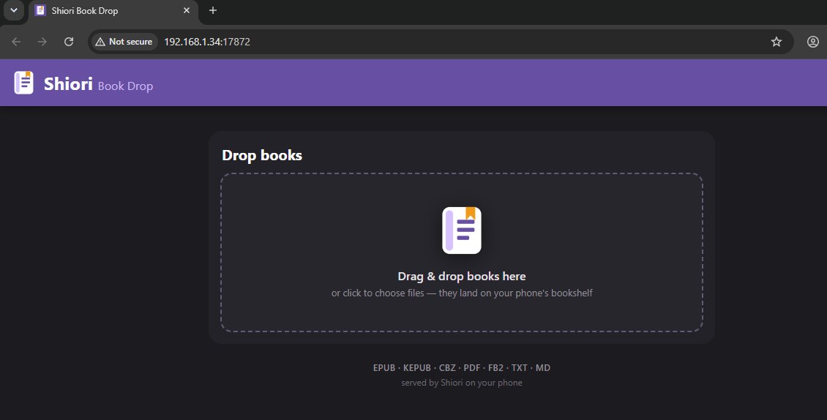The height and width of the screenshot is (420, 827).
Task: Click the tab favicon for Shiori Book Drop
Action: (40, 10)
